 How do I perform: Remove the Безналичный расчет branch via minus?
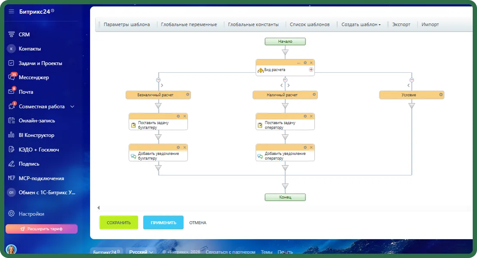pyautogui.click(x=158, y=80)
